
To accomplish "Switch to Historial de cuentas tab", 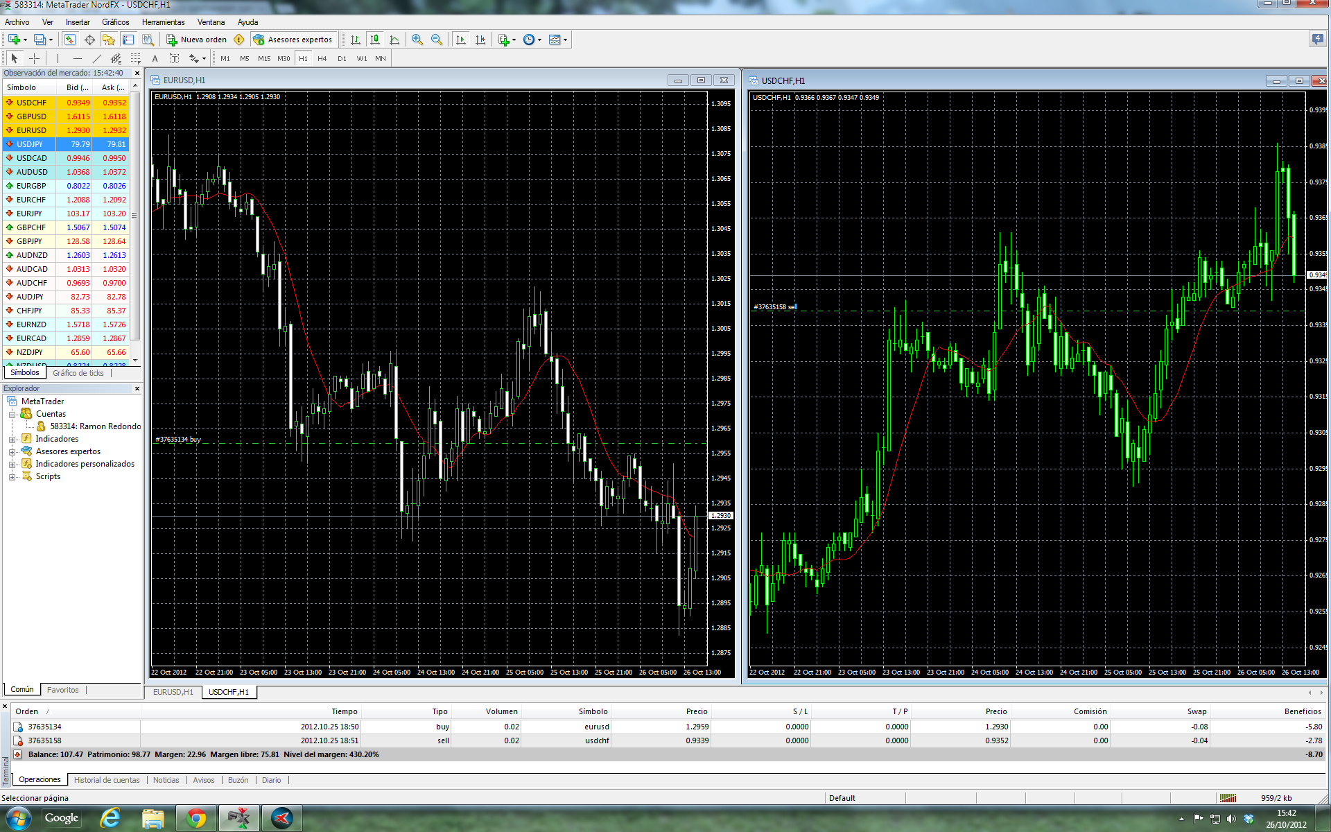I will point(107,780).
